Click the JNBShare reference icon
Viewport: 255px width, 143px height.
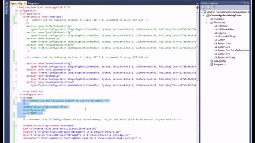215,26
